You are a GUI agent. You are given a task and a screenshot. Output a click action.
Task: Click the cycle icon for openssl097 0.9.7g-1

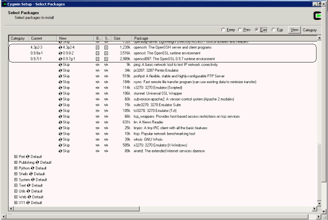click(60, 59)
